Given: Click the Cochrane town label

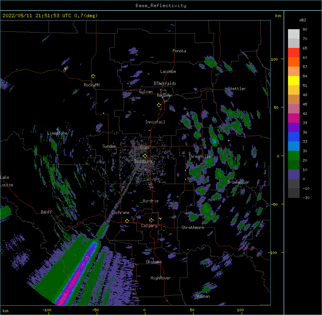Looking at the screenshot, I should 120,212.
